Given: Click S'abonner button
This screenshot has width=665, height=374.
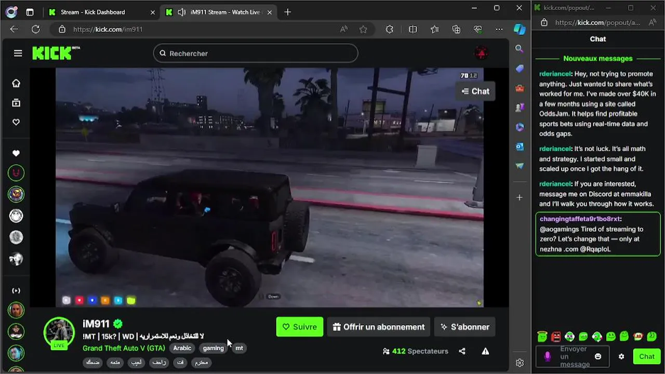Looking at the screenshot, I should [x=465, y=327].
